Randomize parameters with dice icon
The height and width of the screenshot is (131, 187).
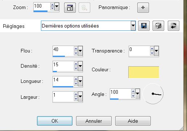pos(158,26)
